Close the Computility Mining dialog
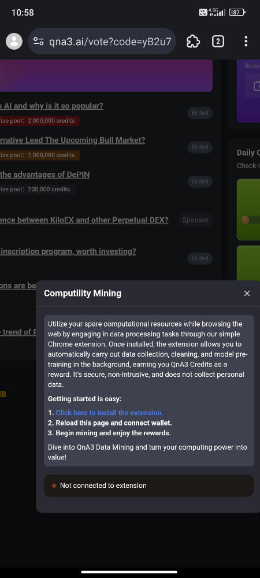 coord(247,294)
